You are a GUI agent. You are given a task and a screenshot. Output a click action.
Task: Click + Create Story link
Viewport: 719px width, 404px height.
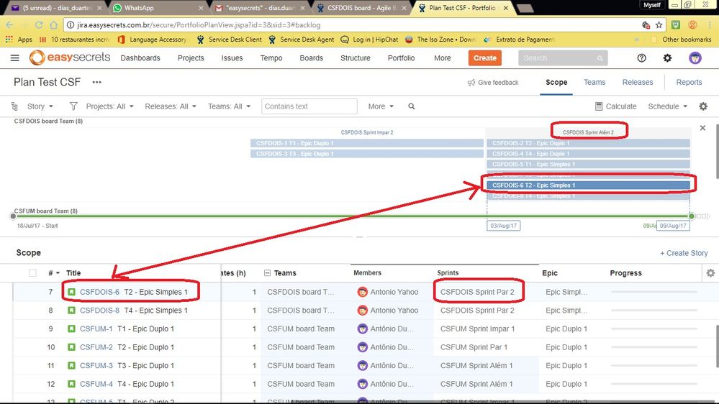pyautogui.click(x=684, y=253)
